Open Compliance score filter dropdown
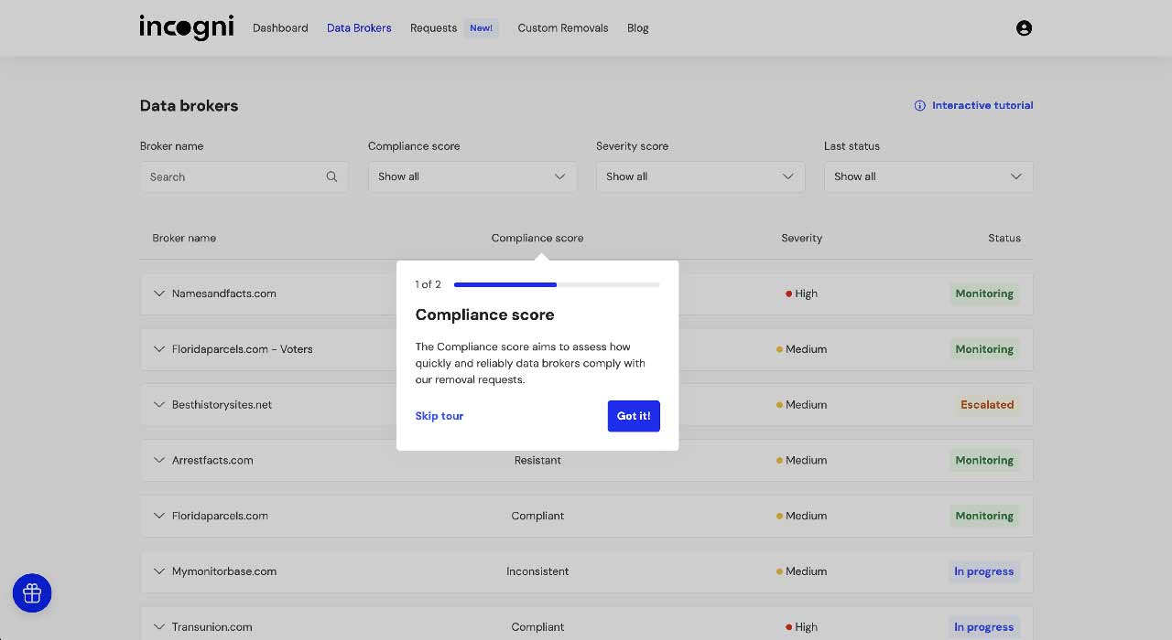1172x640 pixels. (472, 176)
